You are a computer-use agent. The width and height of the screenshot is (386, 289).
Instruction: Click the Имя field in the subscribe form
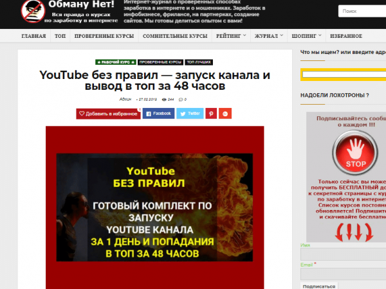pyautogui.click(x=343, y=254)
